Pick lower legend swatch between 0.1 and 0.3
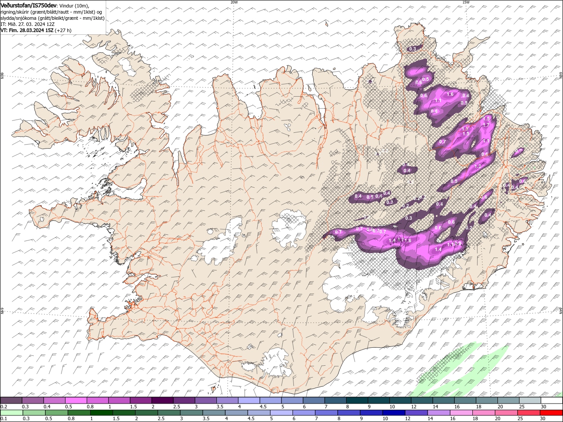The width and height of the screenshot is (563, 422). coord(11,413)
